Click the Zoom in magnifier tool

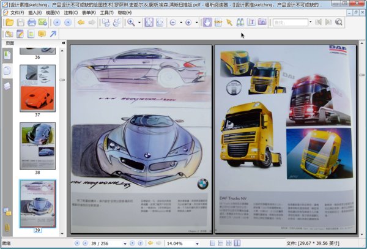click(130, 23)
